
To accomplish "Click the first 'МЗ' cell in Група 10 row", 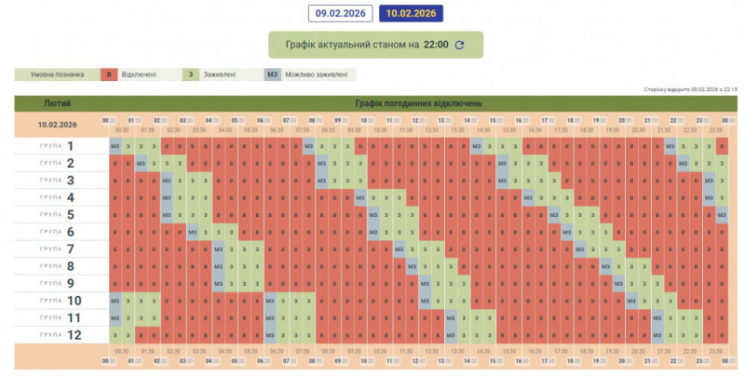I will tap(115, 301).
